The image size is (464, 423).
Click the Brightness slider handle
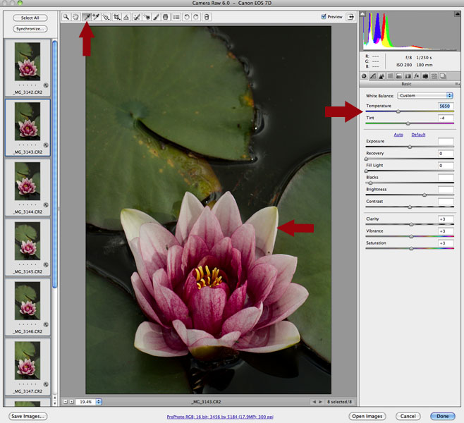click(425, 195)
